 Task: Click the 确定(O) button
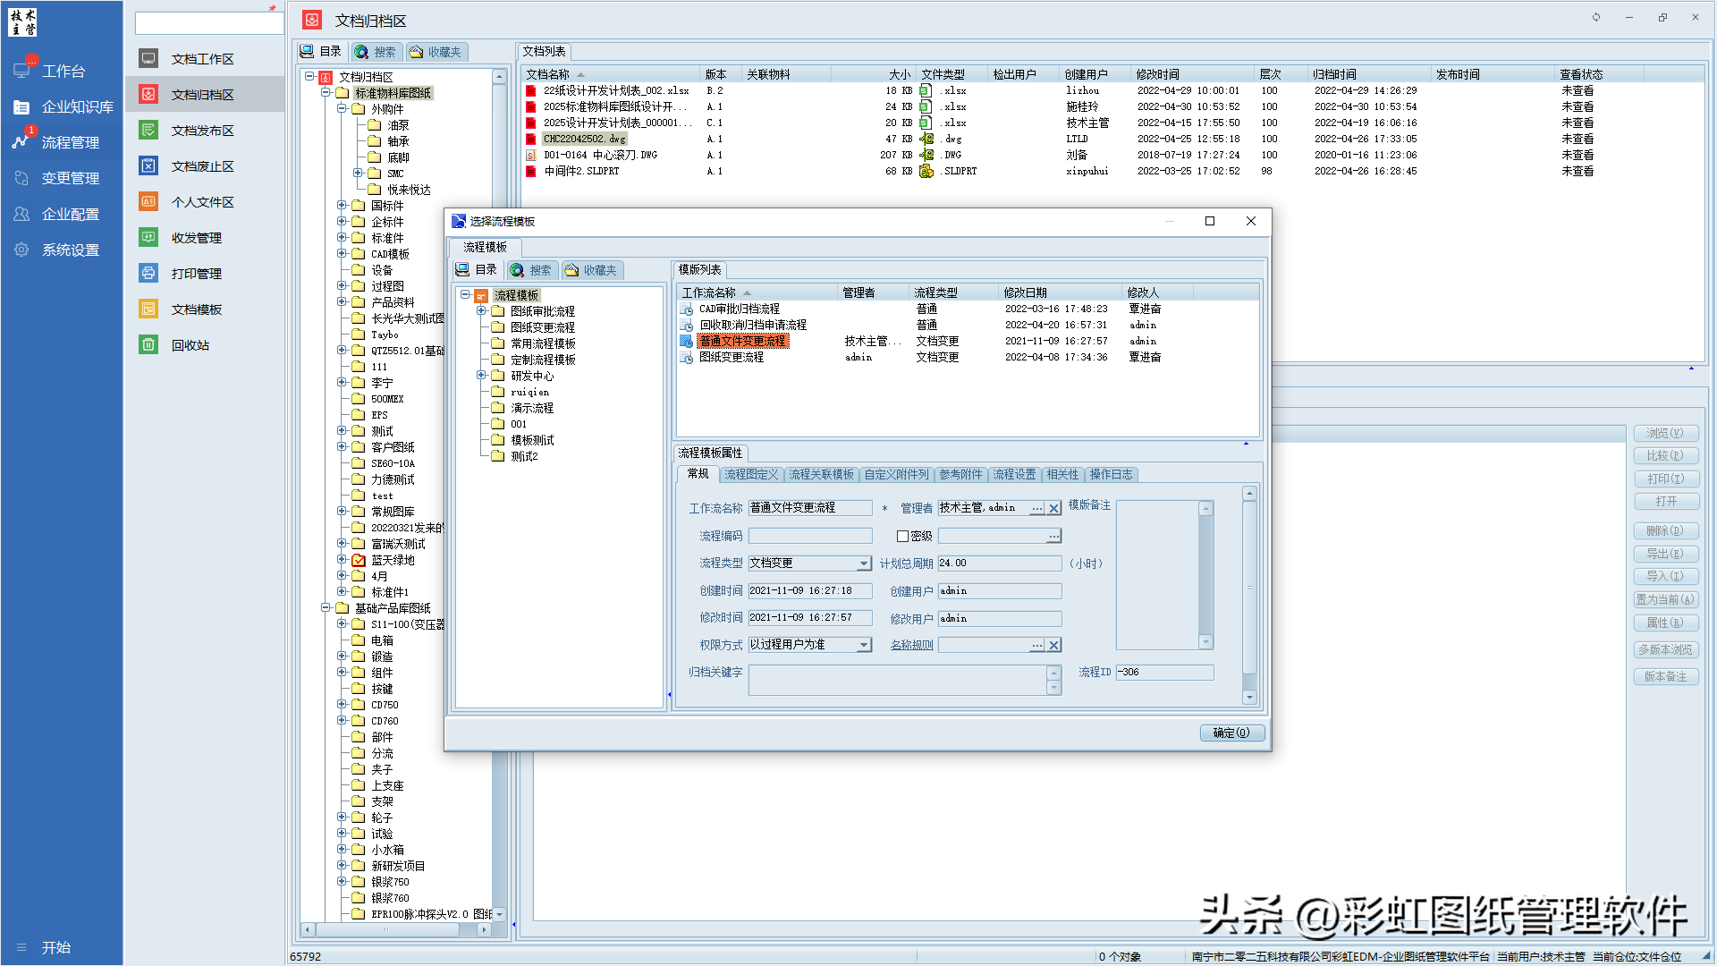tap(1231, 733)
